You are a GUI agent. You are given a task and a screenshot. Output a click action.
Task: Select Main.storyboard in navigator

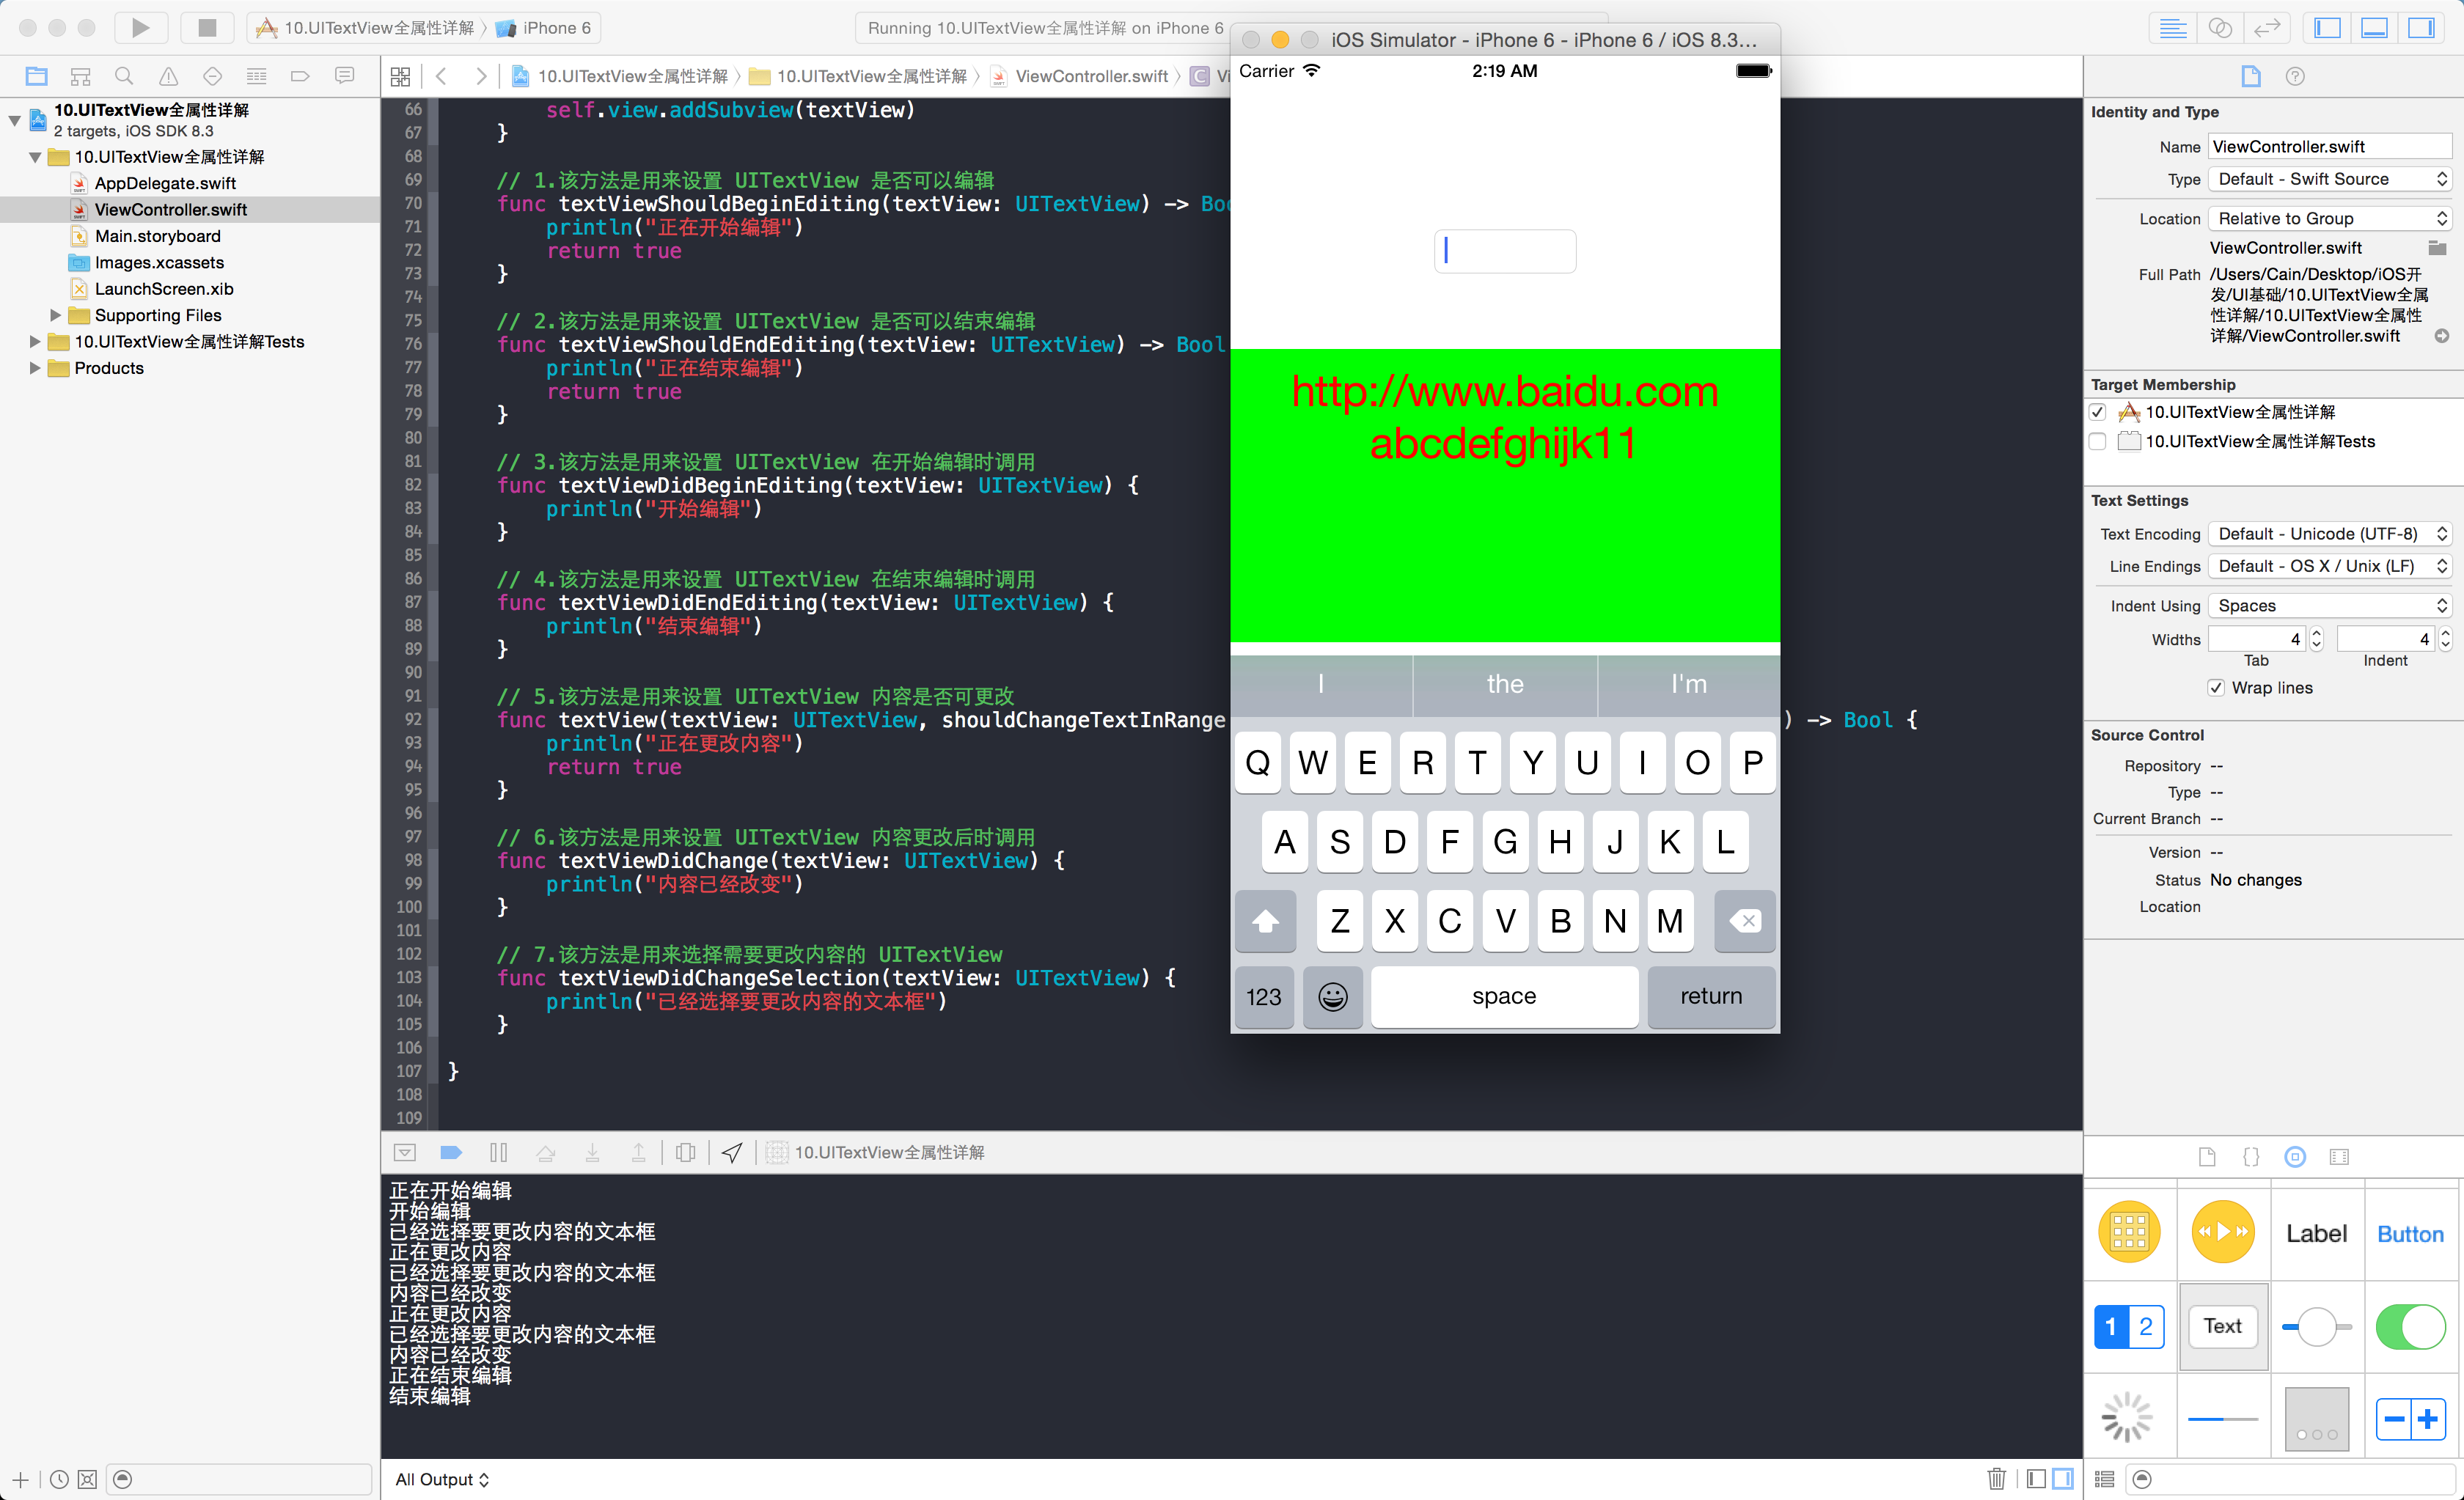click(157, 236)
